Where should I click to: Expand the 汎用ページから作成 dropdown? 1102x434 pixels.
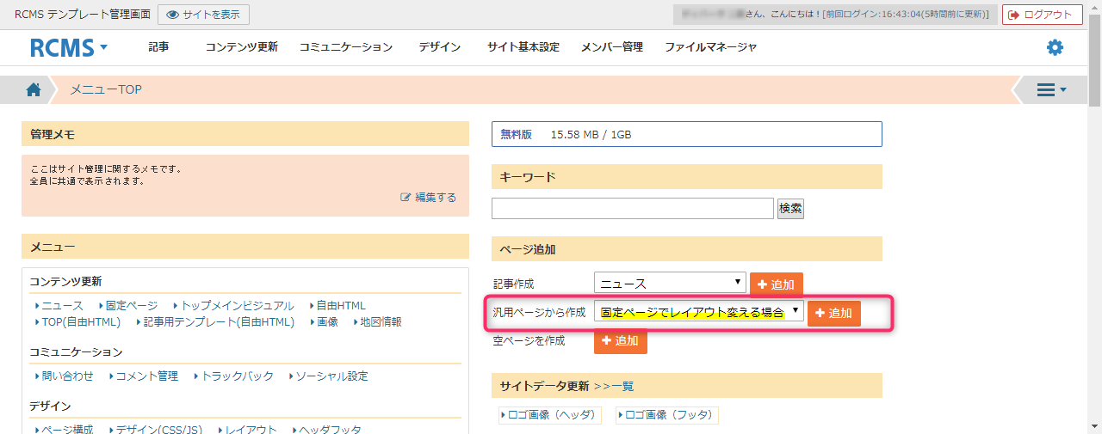[x=698, y=312]
